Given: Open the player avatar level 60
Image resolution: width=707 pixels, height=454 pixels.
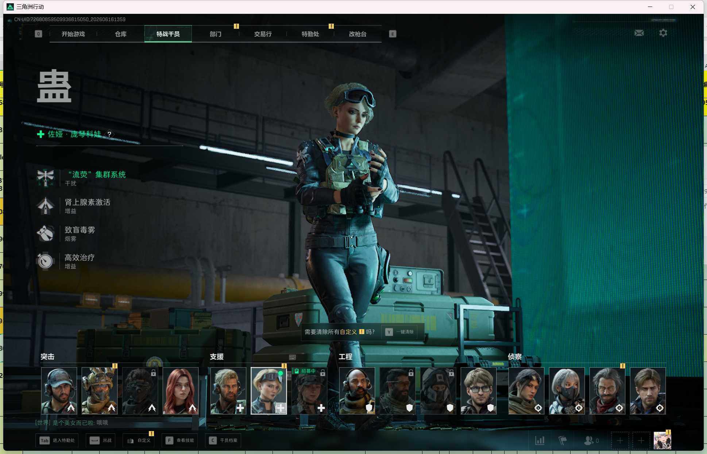Looking at the screenshot, I should pyautogui.click(x=662, y=440).
